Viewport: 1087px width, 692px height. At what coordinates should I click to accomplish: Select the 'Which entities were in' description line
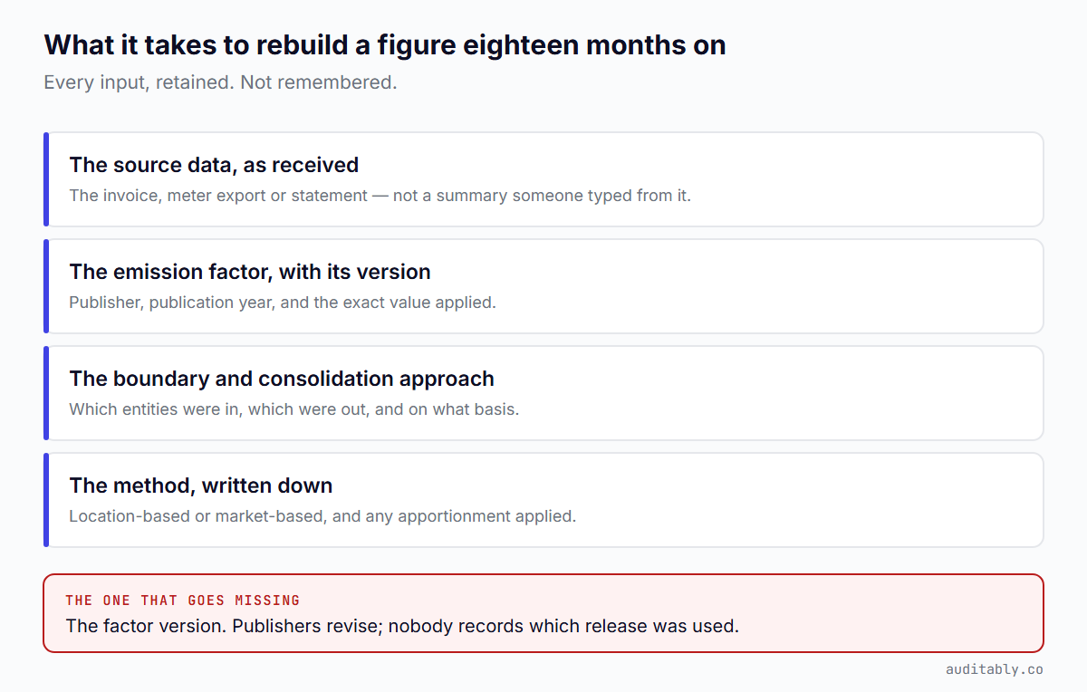pyautogui.click(x=294, y=409)
